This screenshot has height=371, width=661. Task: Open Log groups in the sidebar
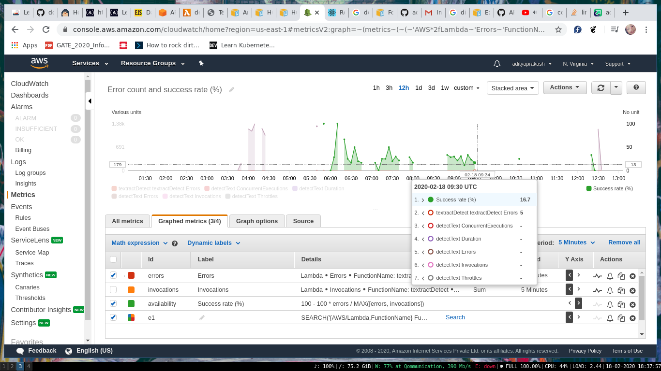click(x=30, y=173)
